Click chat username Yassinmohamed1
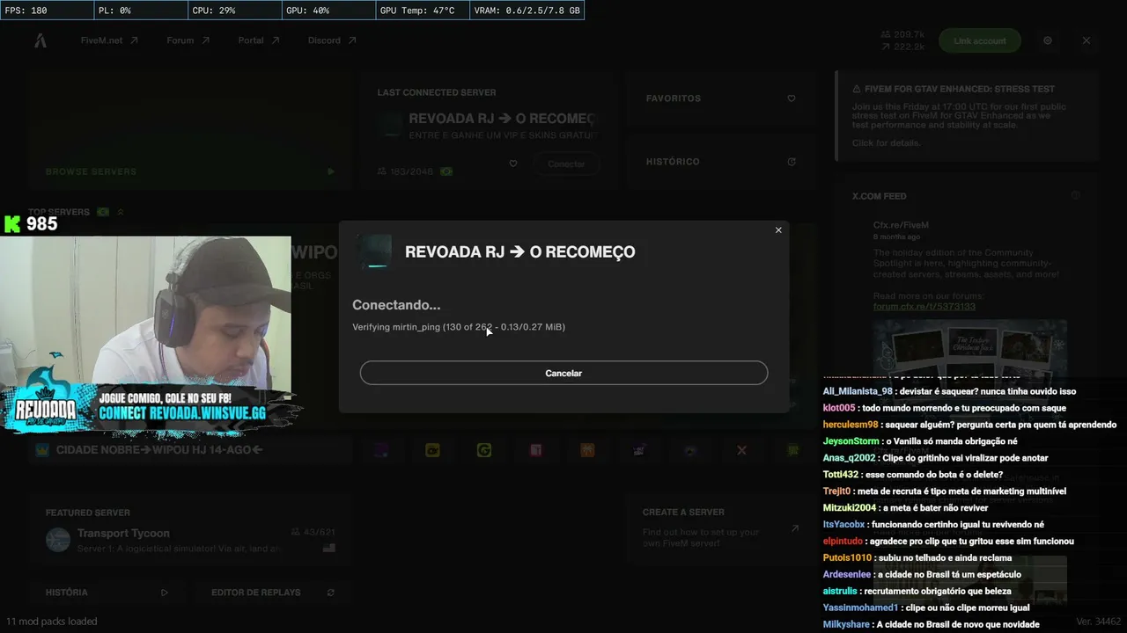 click(x=860, y=608)
